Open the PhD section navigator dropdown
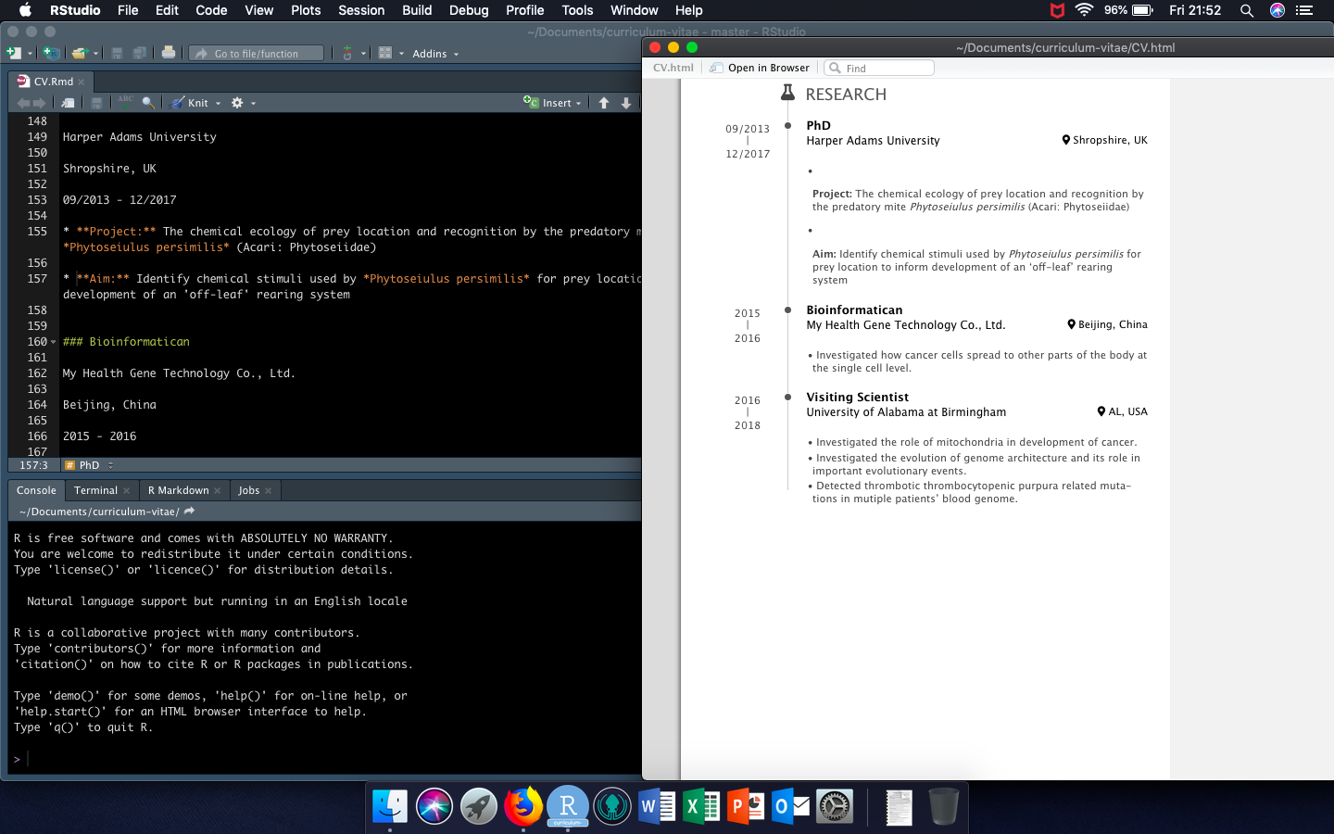This screenshot has width=1334, height=834. [89, 465]
